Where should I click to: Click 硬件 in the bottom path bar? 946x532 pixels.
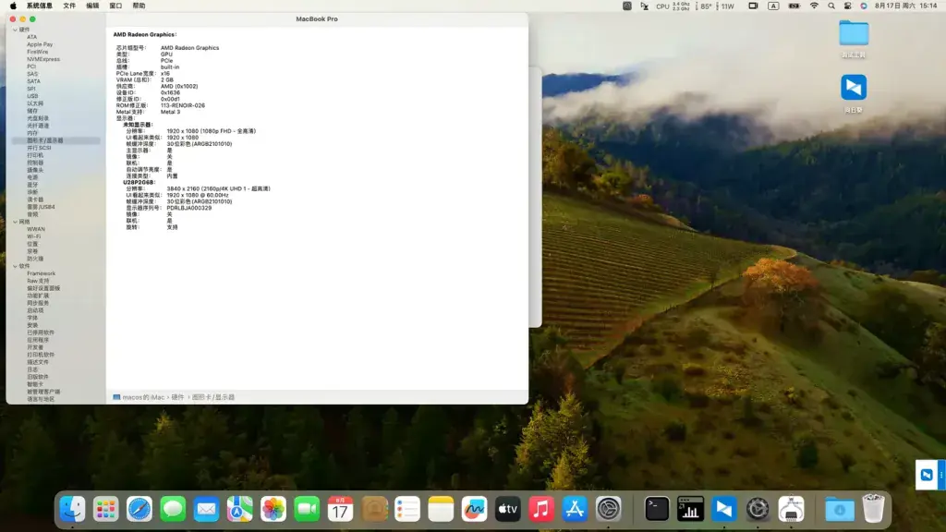pyautogui.click(x=177, y=397)
